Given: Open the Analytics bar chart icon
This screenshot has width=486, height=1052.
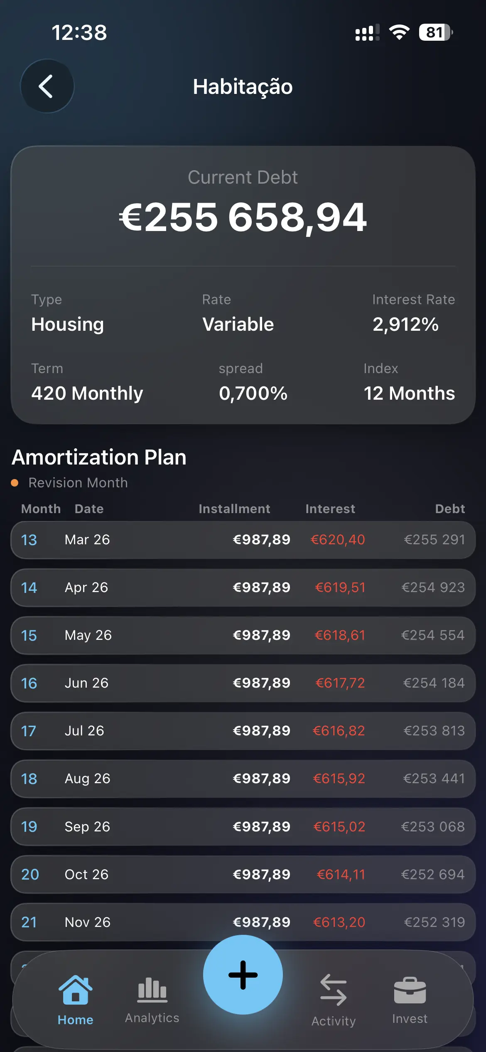Looking at the screenshot, I should (152, 990).
